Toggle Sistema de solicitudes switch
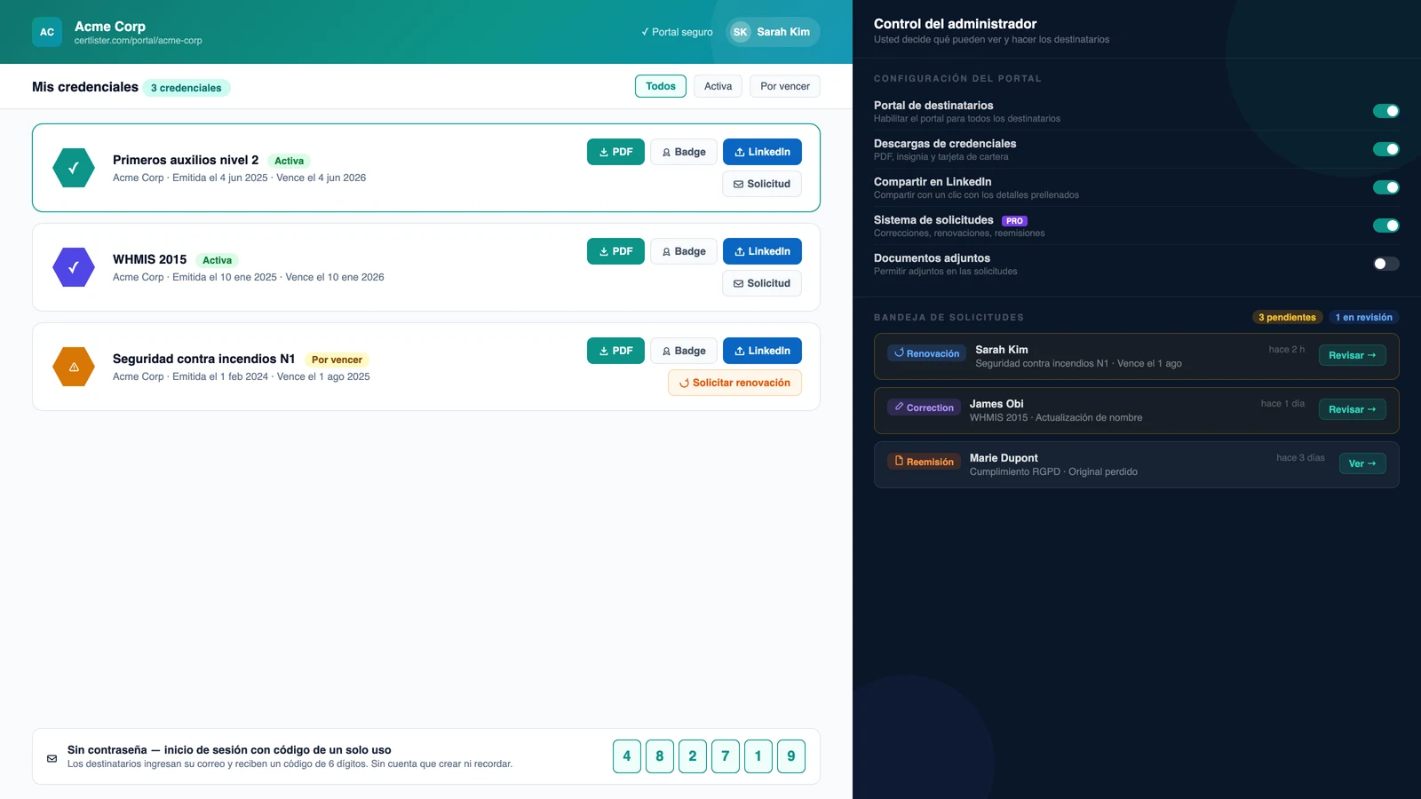The width and height of the screenshot is (1421, 799). (x=1386, y=225)
